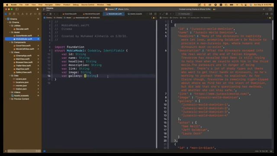
Task: Click the right editor's vertical scrollbar
Action: click(273, 30)
